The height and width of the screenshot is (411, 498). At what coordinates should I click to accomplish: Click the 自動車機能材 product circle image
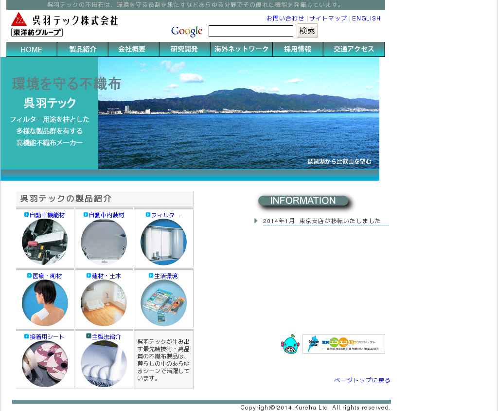(45, 242)
